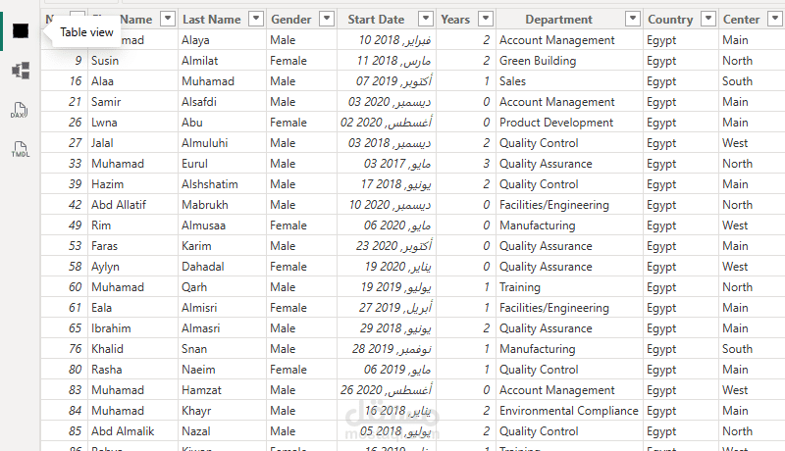Click the Gender column header

290,19
